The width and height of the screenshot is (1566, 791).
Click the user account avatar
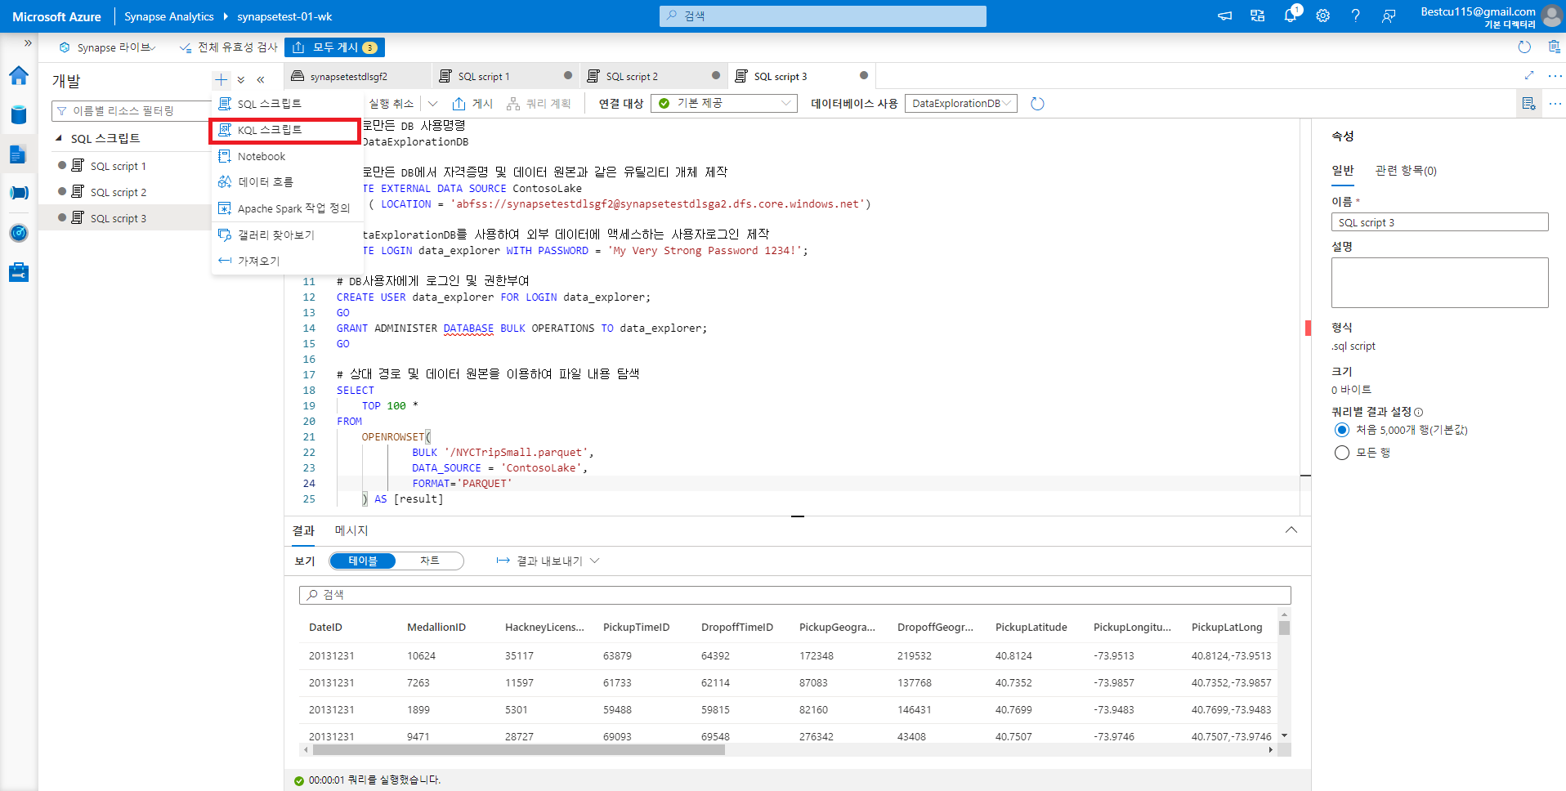click(1550, 16)
